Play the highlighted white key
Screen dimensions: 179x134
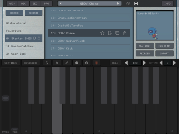pyautogui.click(x=57, y=118)
